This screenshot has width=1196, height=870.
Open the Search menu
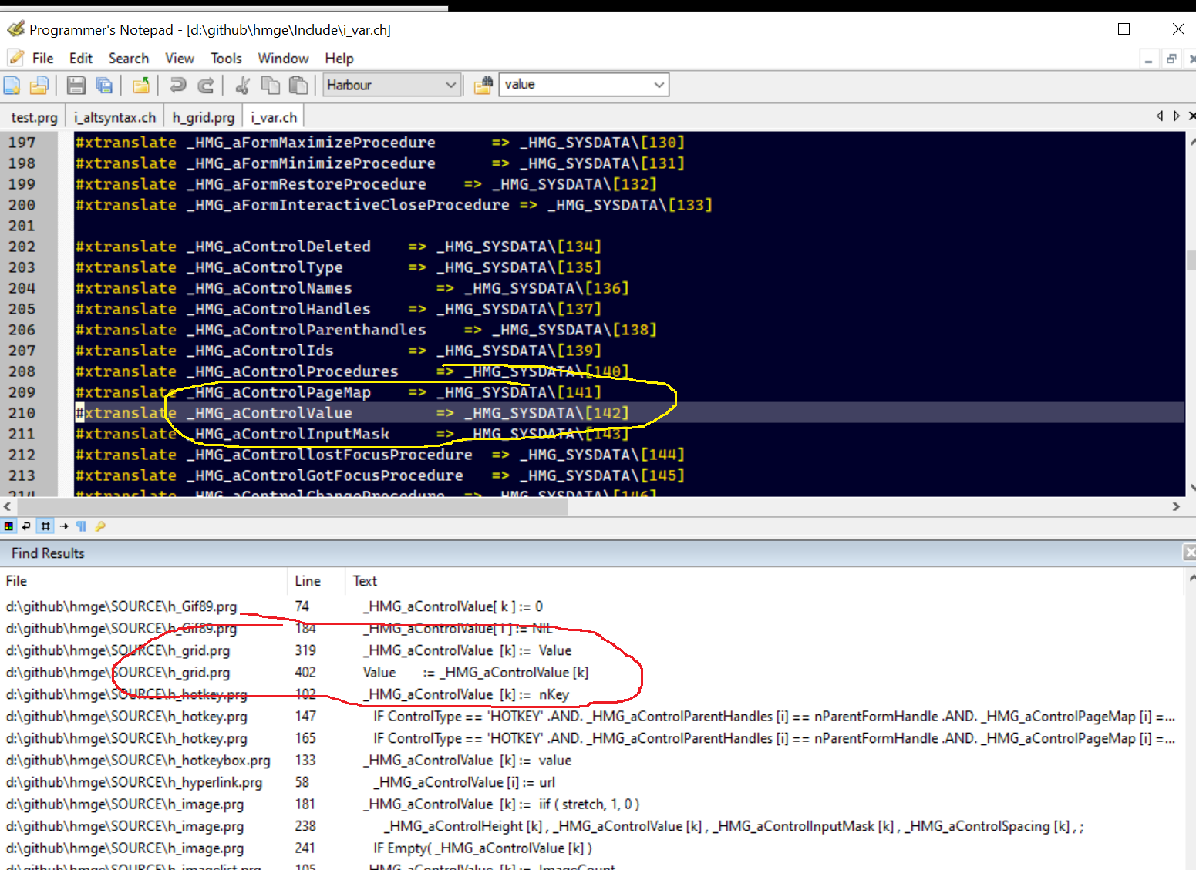[129, 59]
